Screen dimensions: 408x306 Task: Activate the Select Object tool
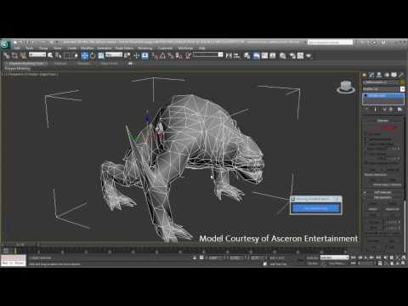pos(50,55)
